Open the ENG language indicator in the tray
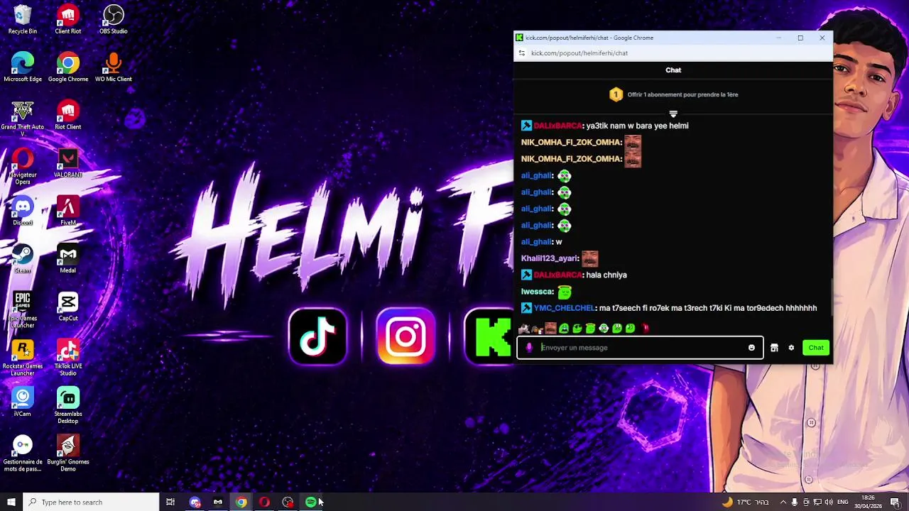909x511 pixels. pos(843,502)
